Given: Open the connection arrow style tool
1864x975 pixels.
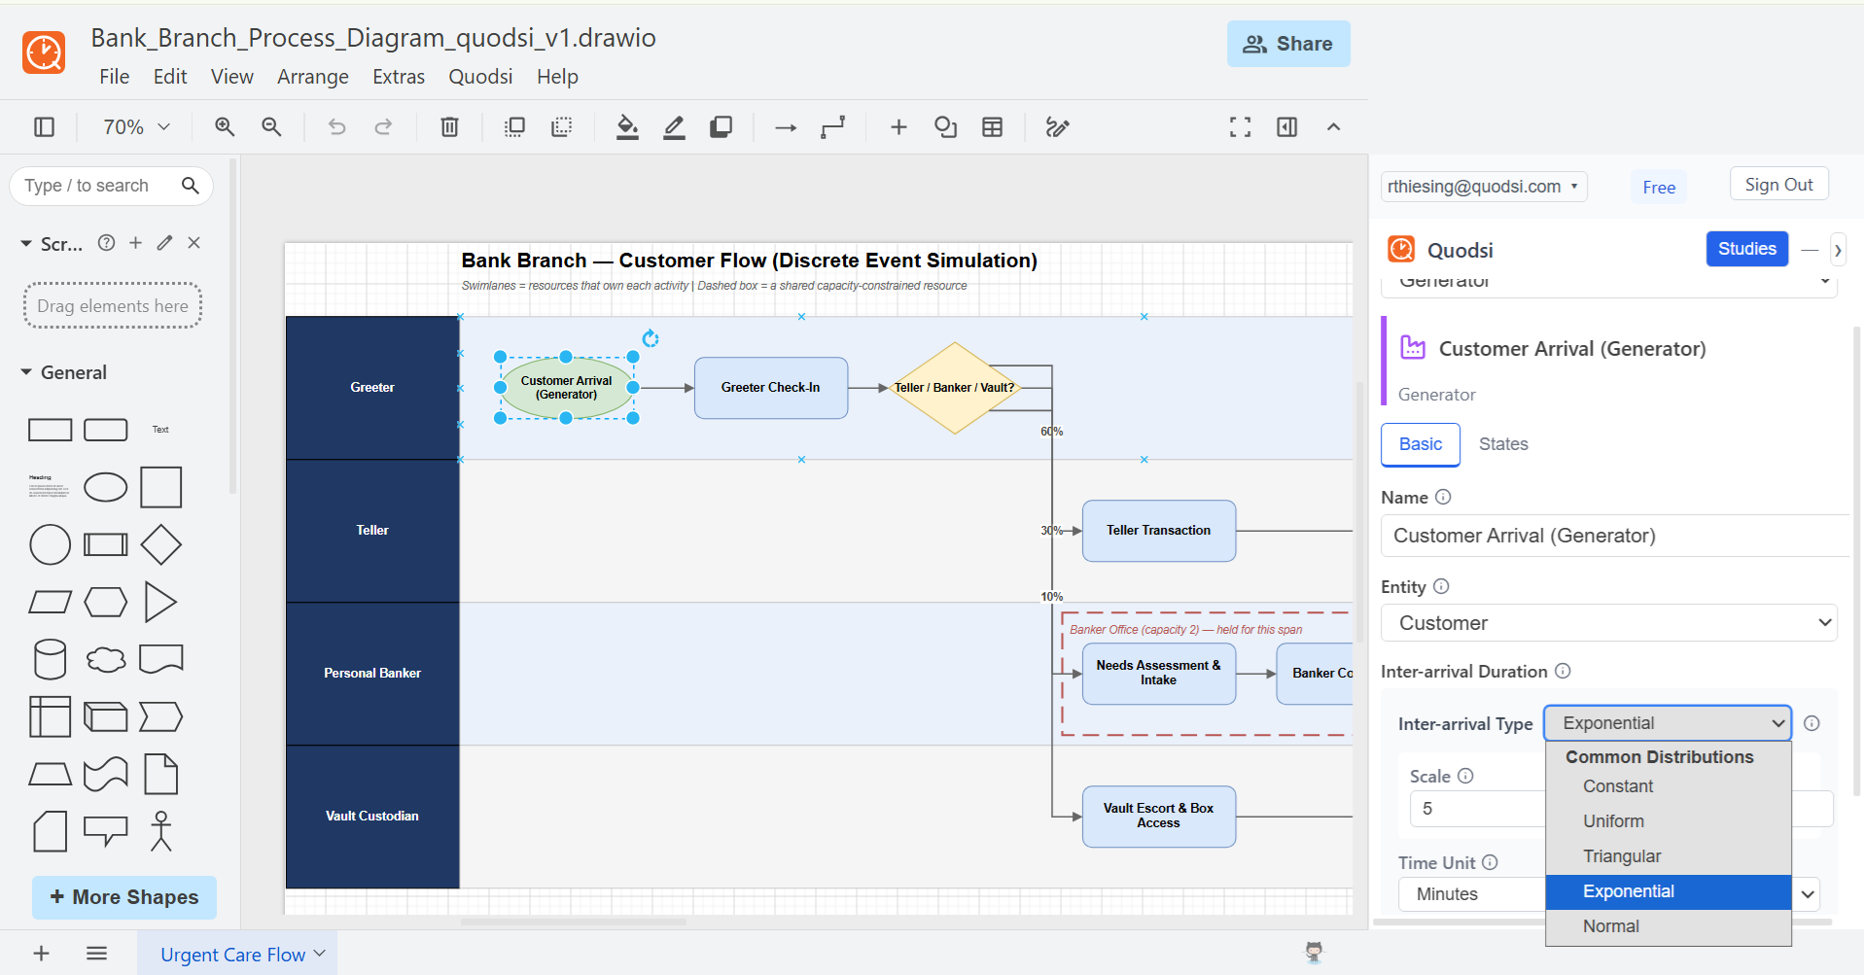Looking at the screenshot, I should pyautogui.click(x=786, y=127).
